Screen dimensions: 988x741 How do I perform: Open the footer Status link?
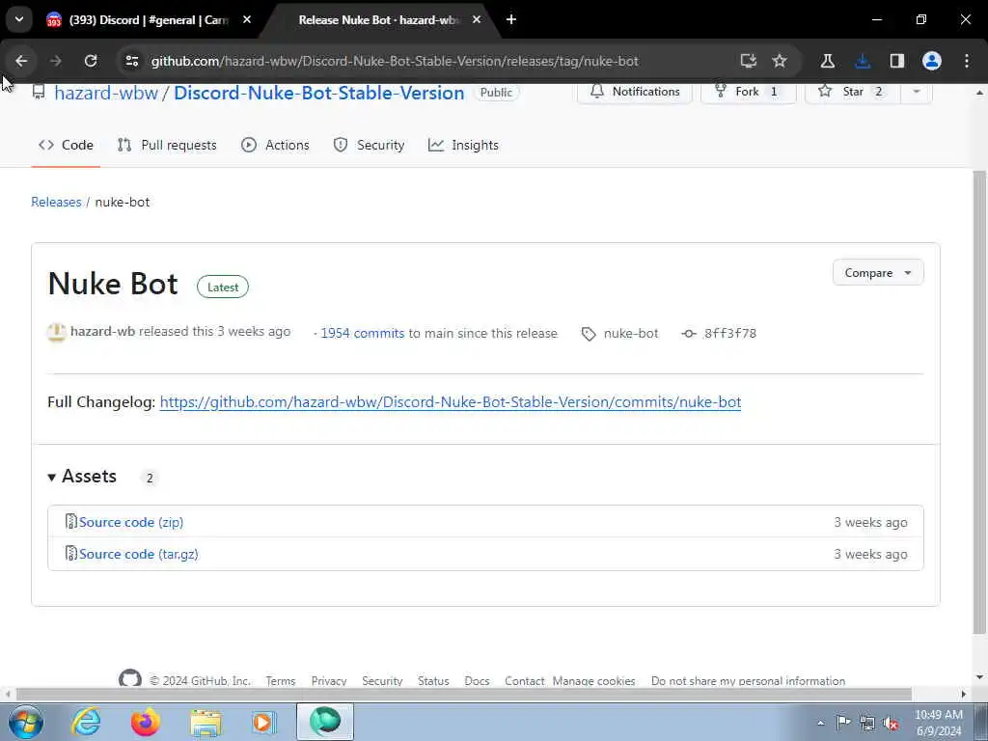[433, 681]
